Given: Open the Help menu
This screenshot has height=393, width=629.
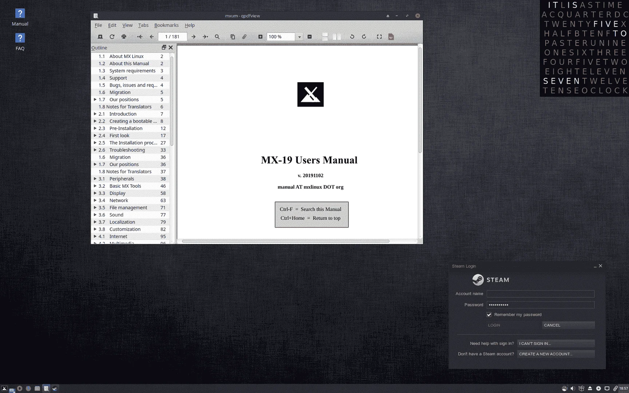Looking at the screenshot, I should (x=190, y=25).
